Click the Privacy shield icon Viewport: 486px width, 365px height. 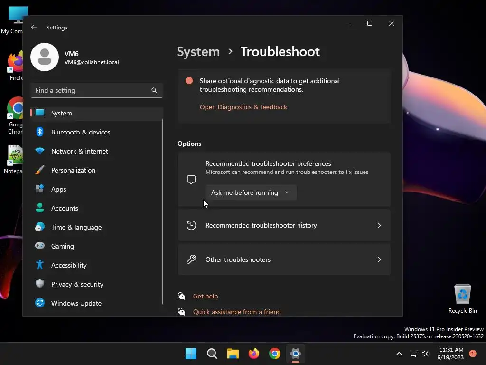(x=40, y=284)
